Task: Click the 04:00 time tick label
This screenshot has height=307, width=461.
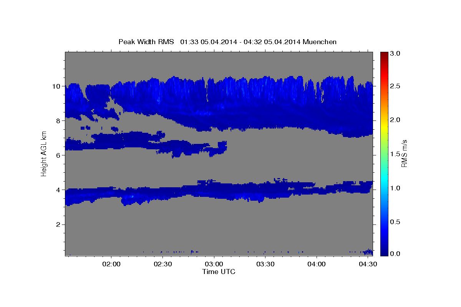Action: 317,264
